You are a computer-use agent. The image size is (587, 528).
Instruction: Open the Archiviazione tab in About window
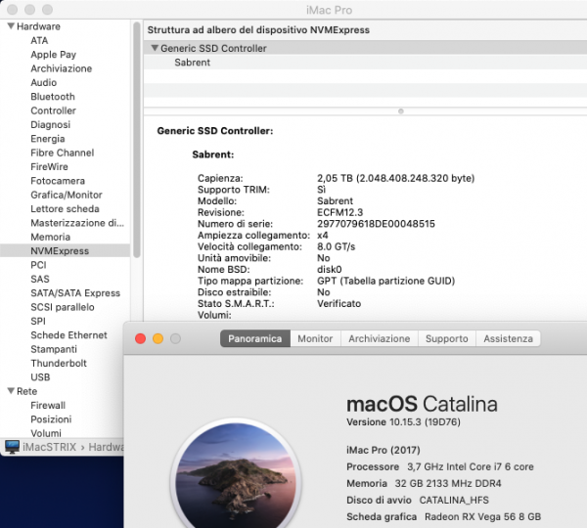pyautogui.click(x=380, y=338)
